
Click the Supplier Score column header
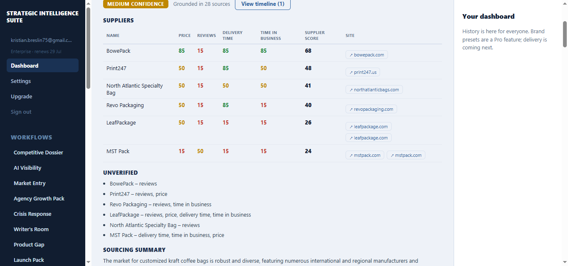tap(315, 35)
